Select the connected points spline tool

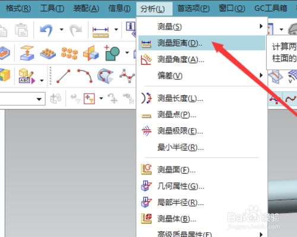(127, 76)
